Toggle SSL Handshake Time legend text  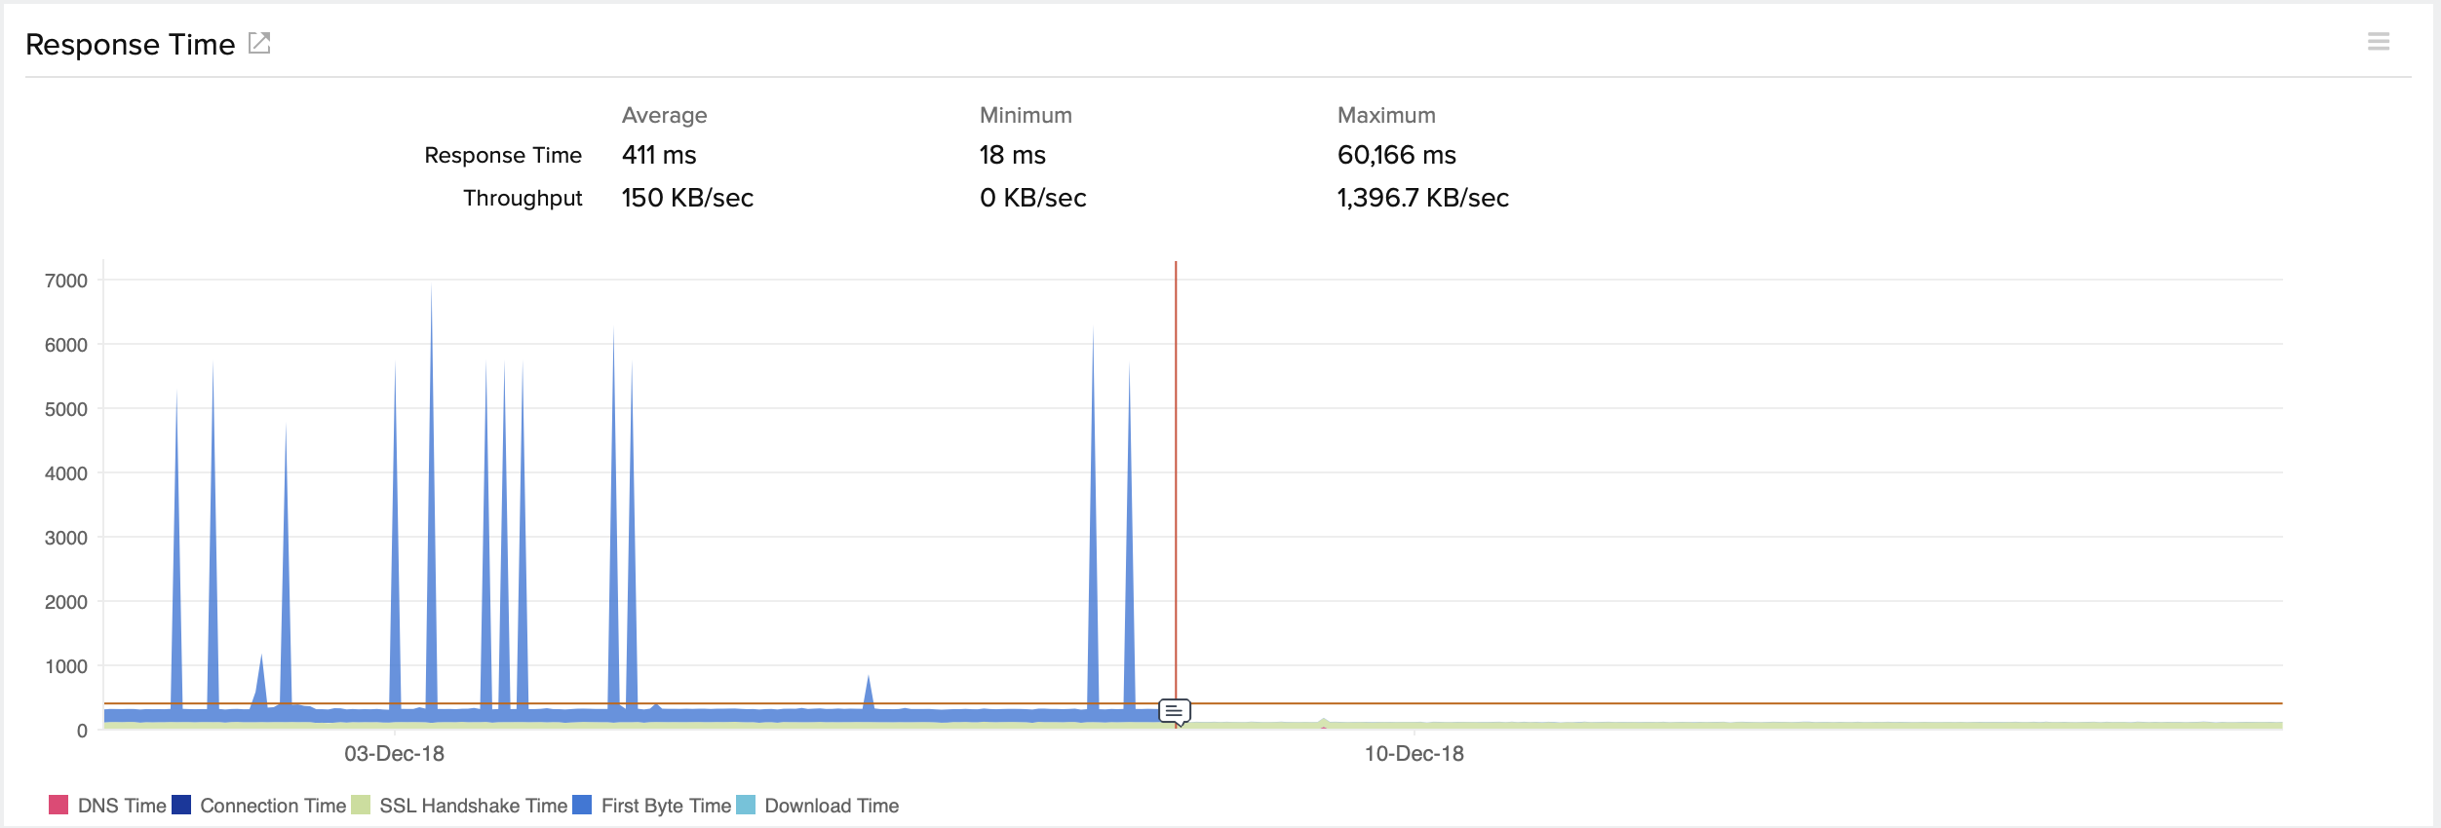click(x=473, y=806)
